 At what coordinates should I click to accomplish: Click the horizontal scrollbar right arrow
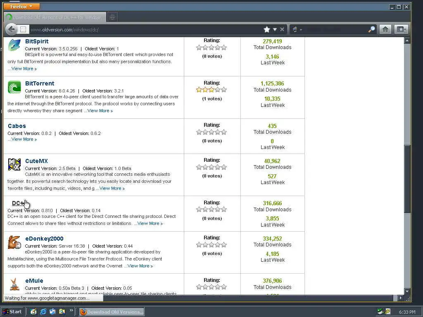pyautogui.click(x=400, y=298)
